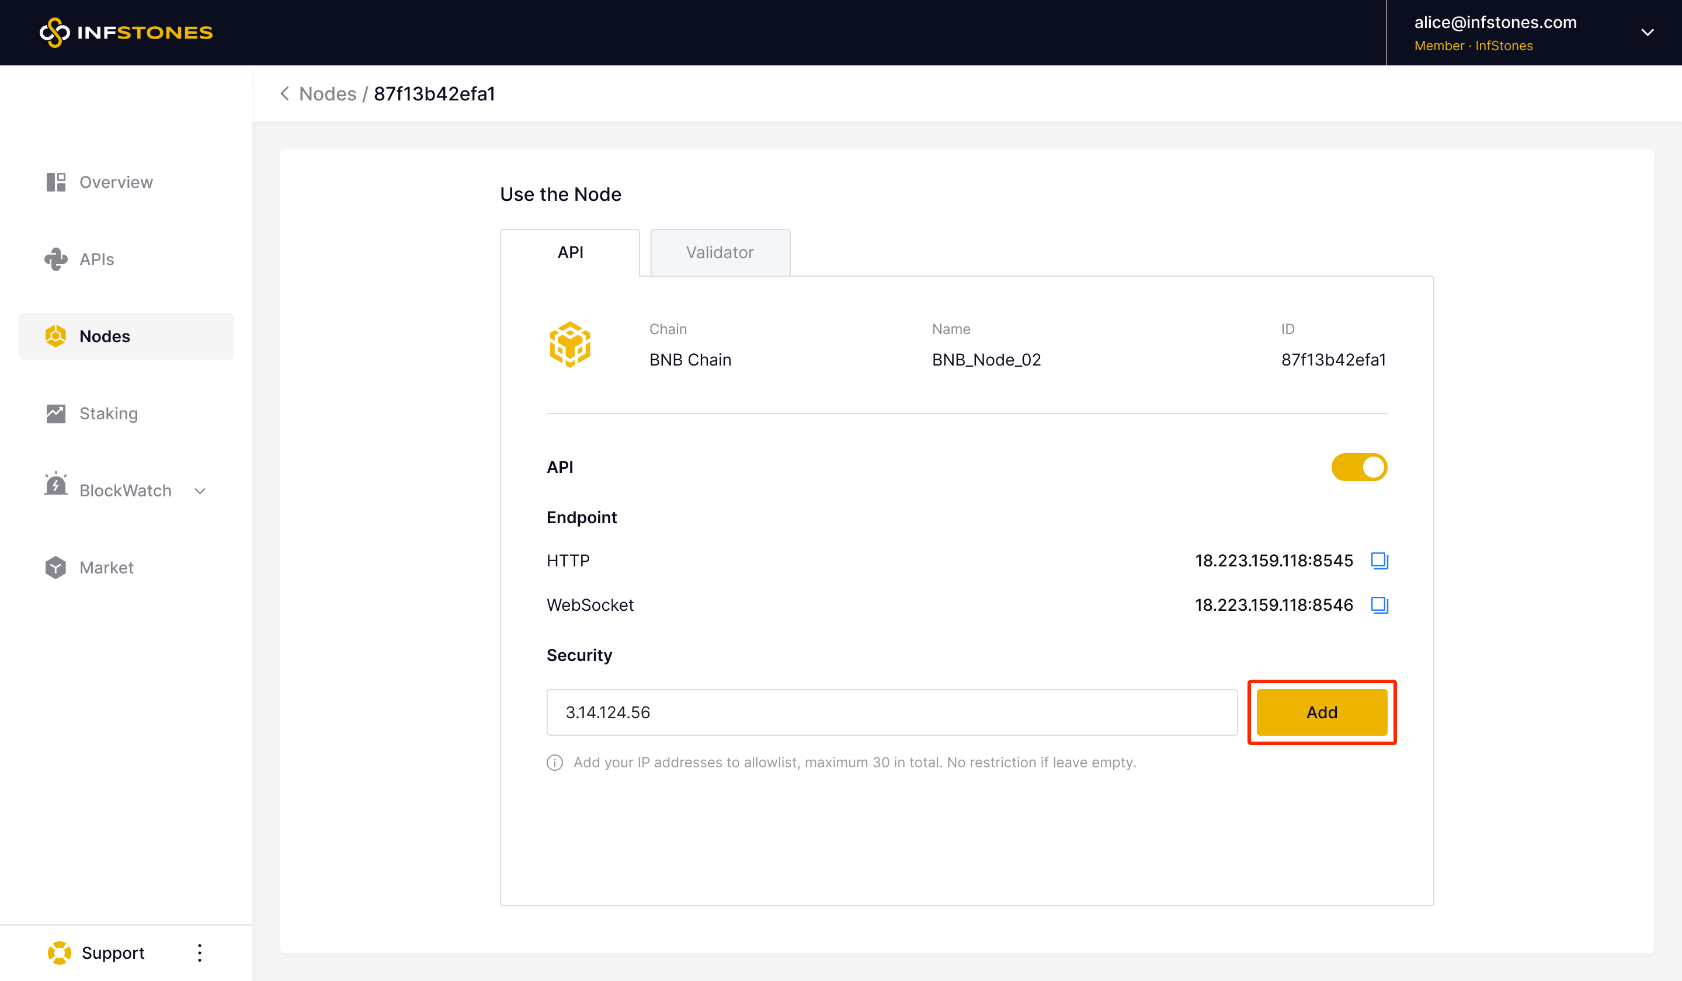Click the Support lifebuoy icon
Viewport: 1682px width, 981px height.
(x=60, y=952)
